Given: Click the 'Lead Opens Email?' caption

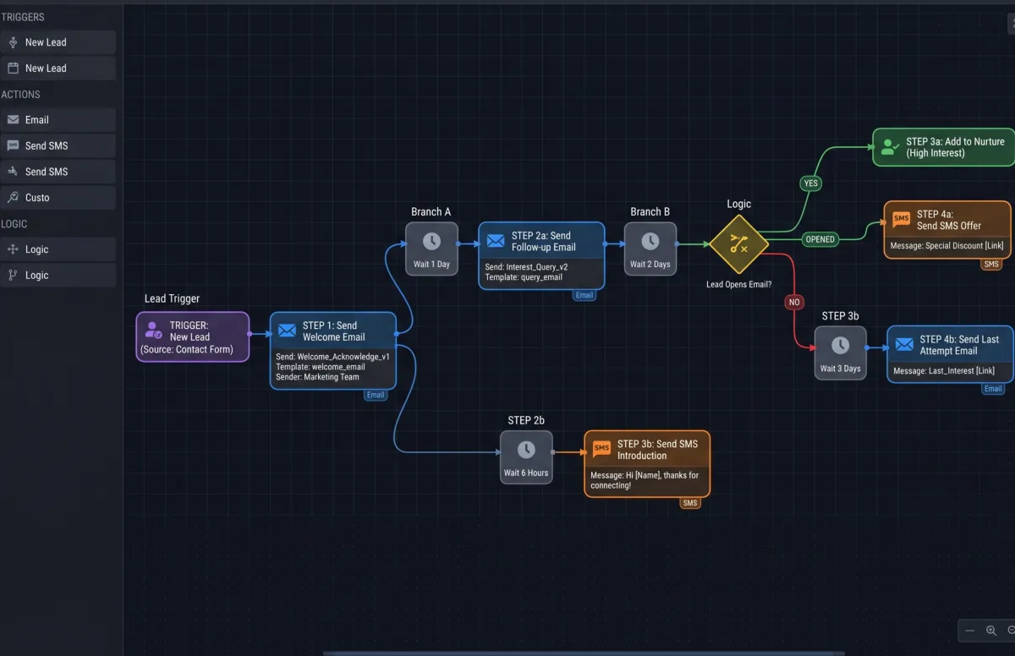Looking at the screenshot, I should (x=738, y=284).
